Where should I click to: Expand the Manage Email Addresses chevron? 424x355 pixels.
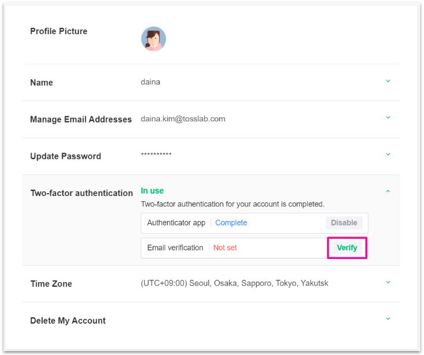click(x=388, y=118)
